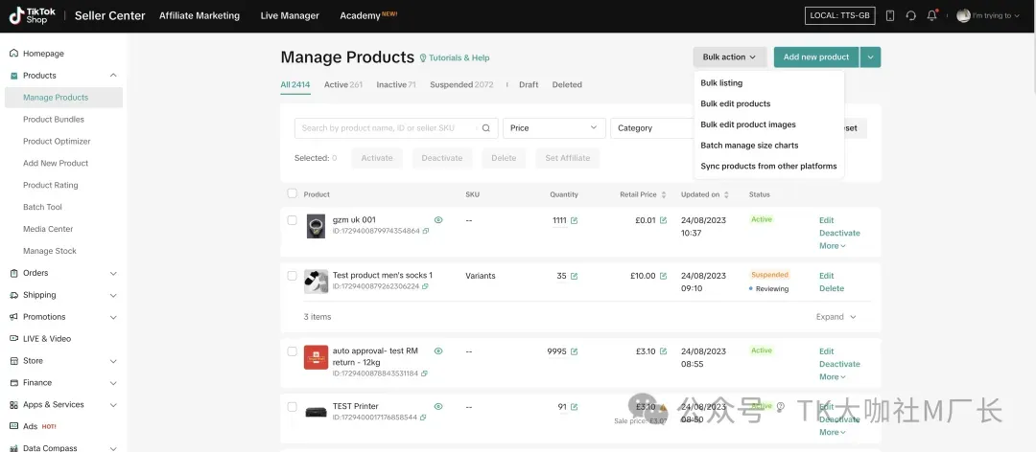1036x452 pixels.
Task: Switch to the Suspended tab
Action: coord(461,84)
